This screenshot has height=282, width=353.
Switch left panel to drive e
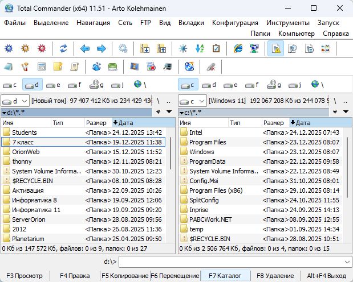(54, 85)
